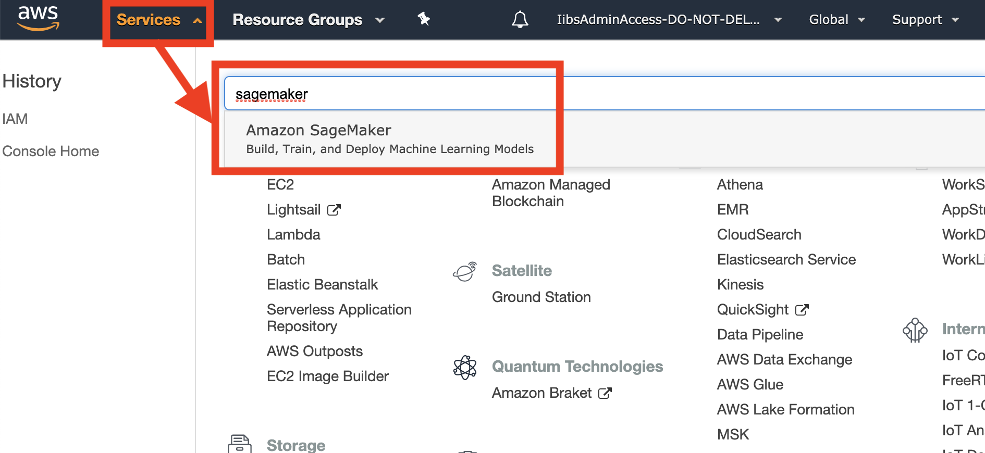Click the Amazon Braket external link icon
Screen dimensions: 985x453
605,393
